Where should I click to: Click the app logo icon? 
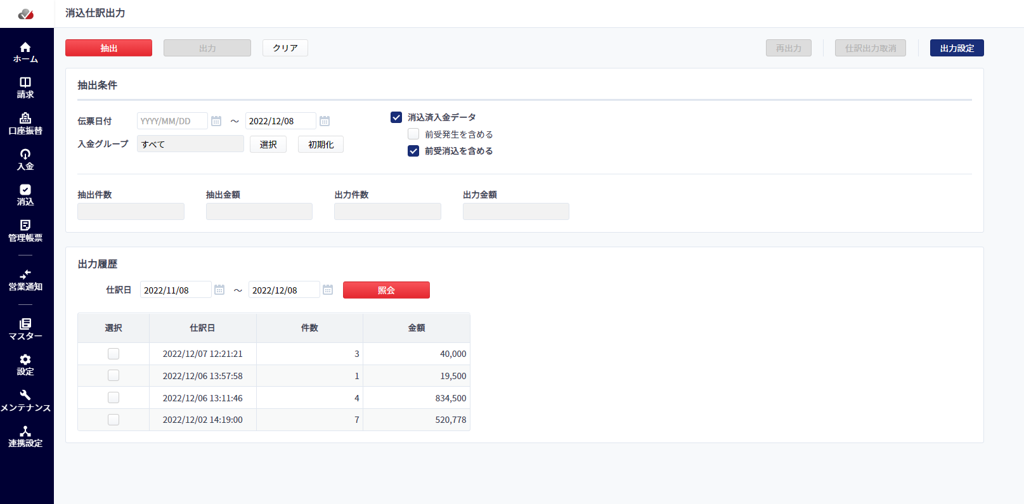click(26, 14)
